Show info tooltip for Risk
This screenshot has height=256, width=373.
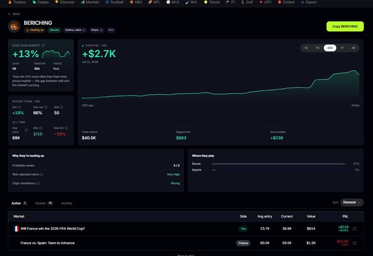point(41,128)
